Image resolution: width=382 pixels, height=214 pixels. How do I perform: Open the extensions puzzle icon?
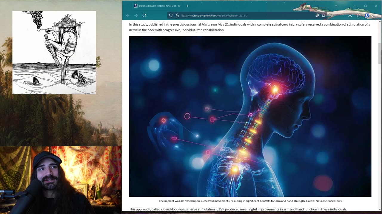[x=358, y=15]
